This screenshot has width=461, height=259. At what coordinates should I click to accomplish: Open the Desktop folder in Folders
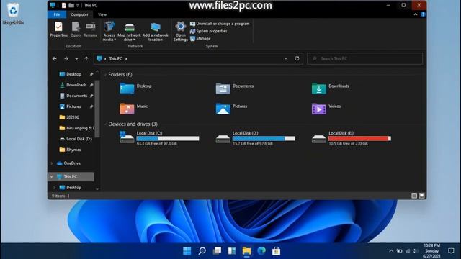coord(127,88)
